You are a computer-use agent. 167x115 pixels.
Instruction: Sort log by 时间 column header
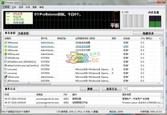(19, 94)
